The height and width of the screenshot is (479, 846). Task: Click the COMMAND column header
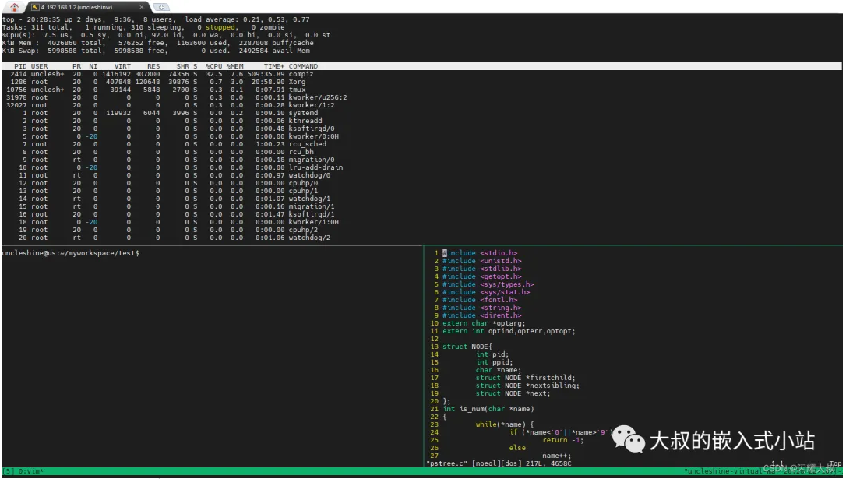[303, 66]
